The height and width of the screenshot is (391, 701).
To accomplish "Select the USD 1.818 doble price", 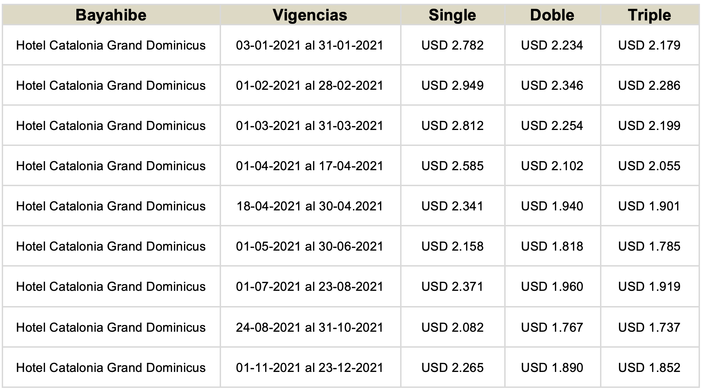I will click(552, 246).
